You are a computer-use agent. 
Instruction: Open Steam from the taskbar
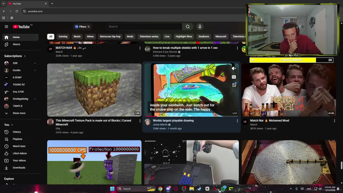point(199,189)
